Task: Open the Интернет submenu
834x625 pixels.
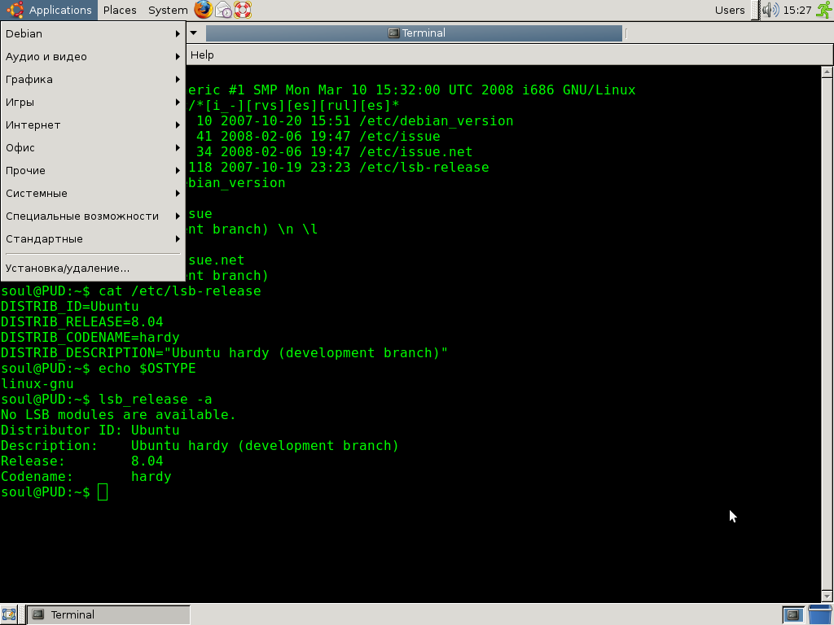Action: pos(93,125)
